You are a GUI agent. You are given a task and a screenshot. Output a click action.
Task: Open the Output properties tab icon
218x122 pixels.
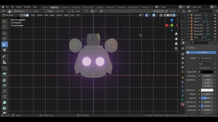click(183, 59)
